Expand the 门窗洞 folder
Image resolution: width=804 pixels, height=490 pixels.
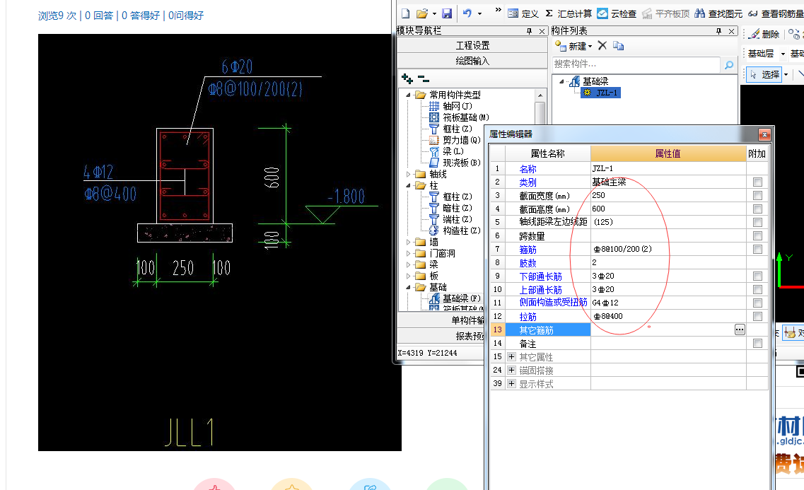coord(409,253)
